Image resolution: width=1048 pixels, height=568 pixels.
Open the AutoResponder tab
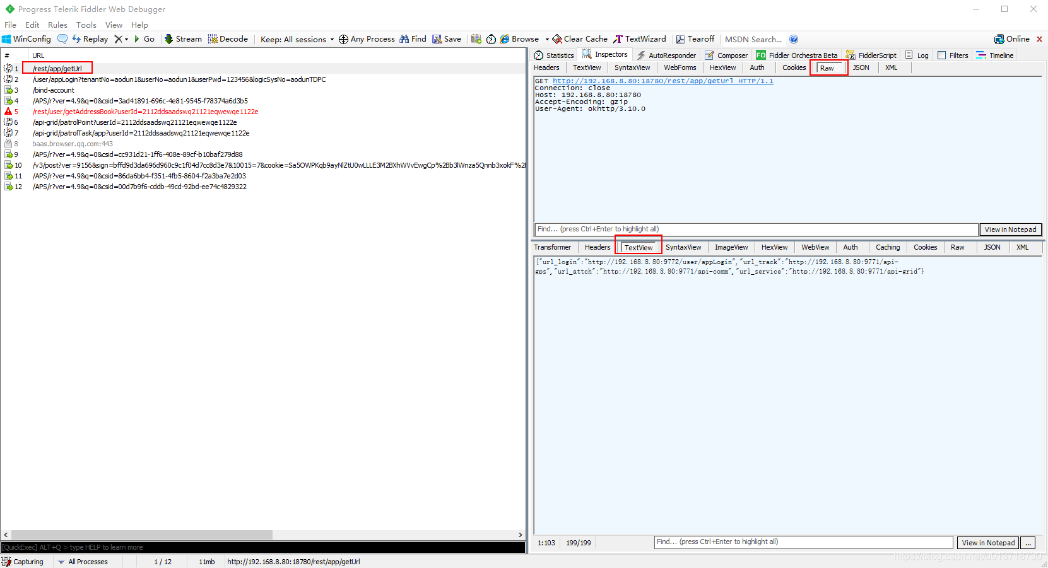click(666, 55)
